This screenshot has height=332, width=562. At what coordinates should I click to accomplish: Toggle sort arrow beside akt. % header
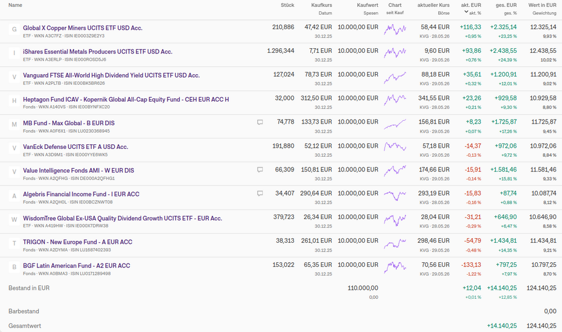pyautogui.click(x=466, y=12)
